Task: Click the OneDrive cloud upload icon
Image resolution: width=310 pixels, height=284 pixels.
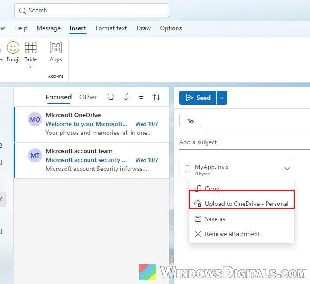Action: point(198,204)
